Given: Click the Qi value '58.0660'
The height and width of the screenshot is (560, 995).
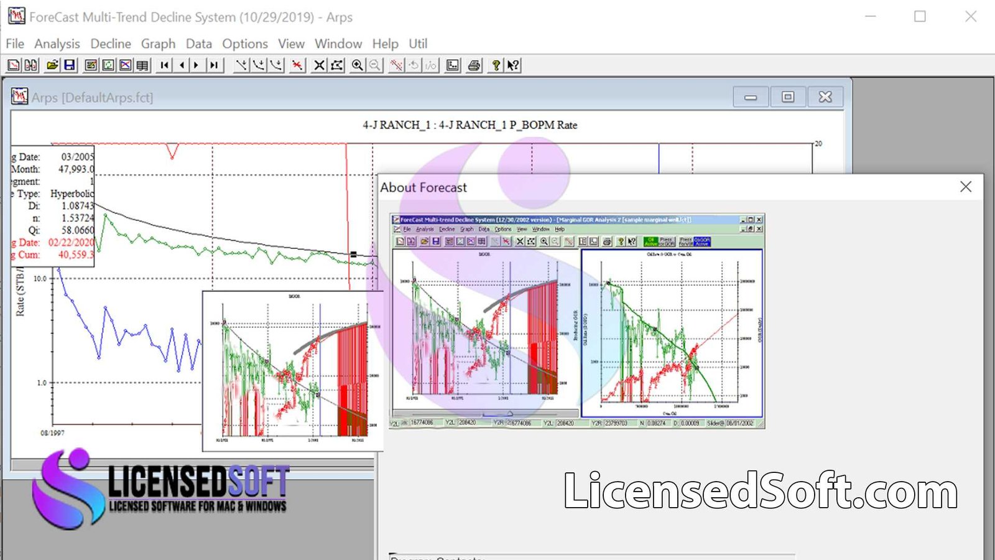Looking at the screenshot, I should click(77, 230).
